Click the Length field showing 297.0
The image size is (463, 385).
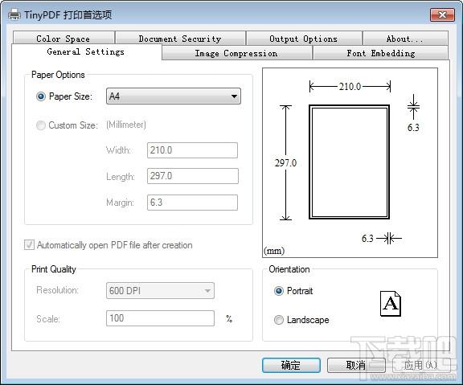(193, 176)
